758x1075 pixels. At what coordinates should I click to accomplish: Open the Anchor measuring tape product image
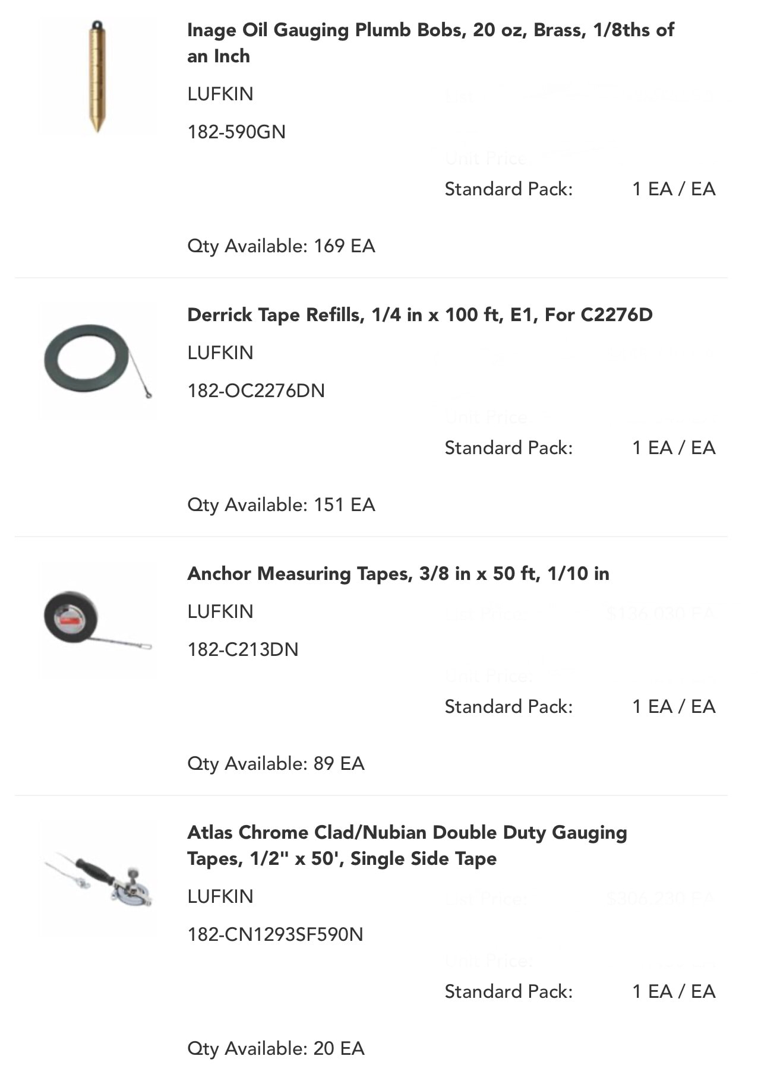click(97, 620)
